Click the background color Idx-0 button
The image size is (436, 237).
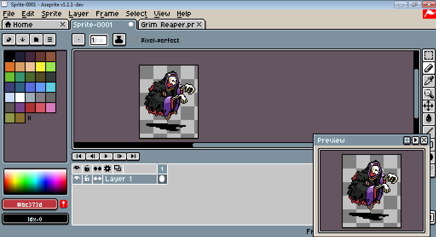pyautogui.click(x=35, y=219)
